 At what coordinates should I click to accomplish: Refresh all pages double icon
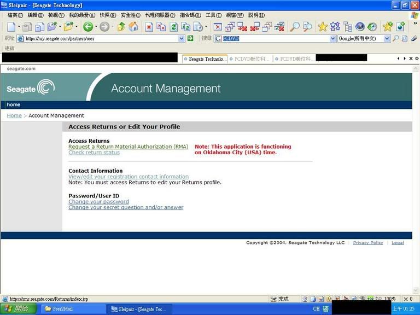(x=186, y=27)
